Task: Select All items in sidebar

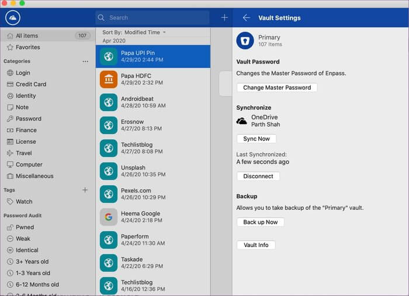Action: [47, 36]
